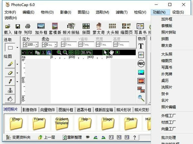The height and width of the screenshot is (144, 193).
Task: Choose 外框工厂 from the 功能 menu
Action: click(x=169, y=116)
